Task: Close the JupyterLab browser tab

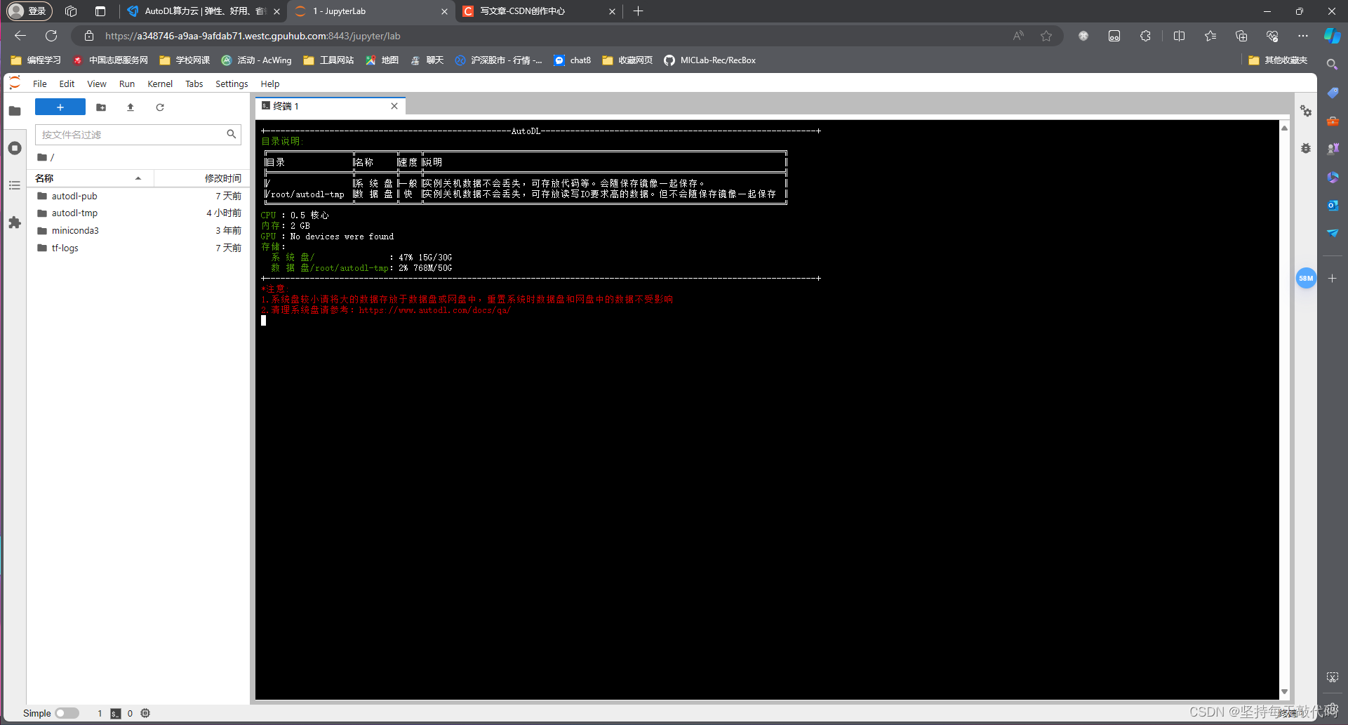Action: click(444, 11)
